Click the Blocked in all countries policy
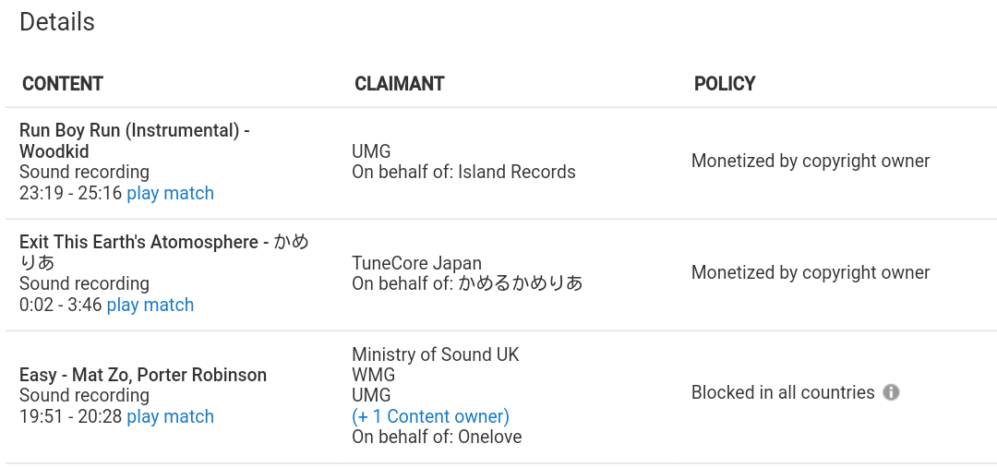This screenshot has height=468, width=997. (784, 393)
